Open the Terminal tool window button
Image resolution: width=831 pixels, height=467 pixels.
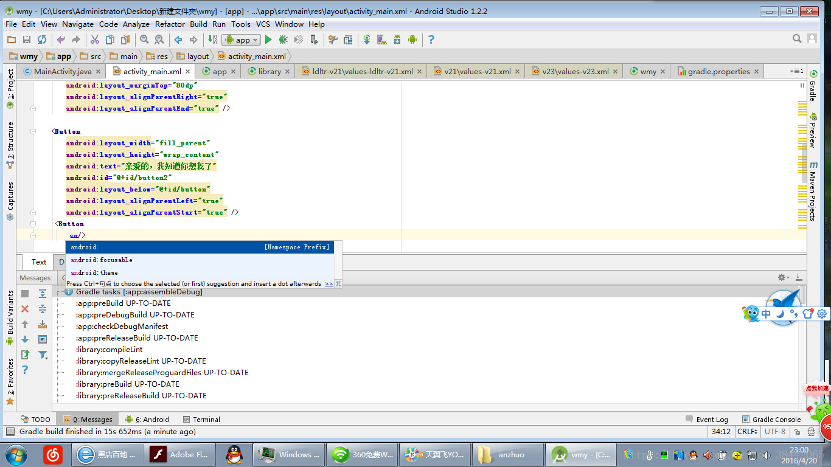[x=201, y=420]
